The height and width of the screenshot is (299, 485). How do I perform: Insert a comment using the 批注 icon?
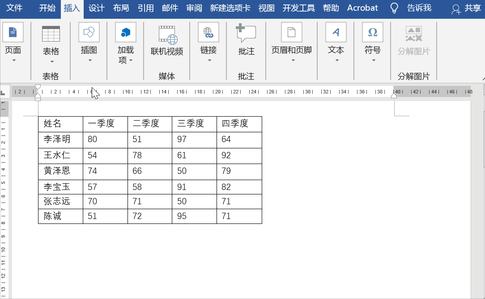tap(246, 32)
